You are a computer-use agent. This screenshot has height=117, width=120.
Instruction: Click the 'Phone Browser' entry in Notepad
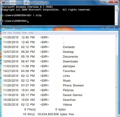pyautogui.click(x=73, y=85)
